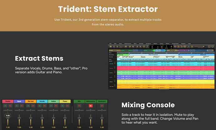Screen dimensions: 216x130
Task: Click the 'Mixing Console' heading
Action: [x=148, y=105]
